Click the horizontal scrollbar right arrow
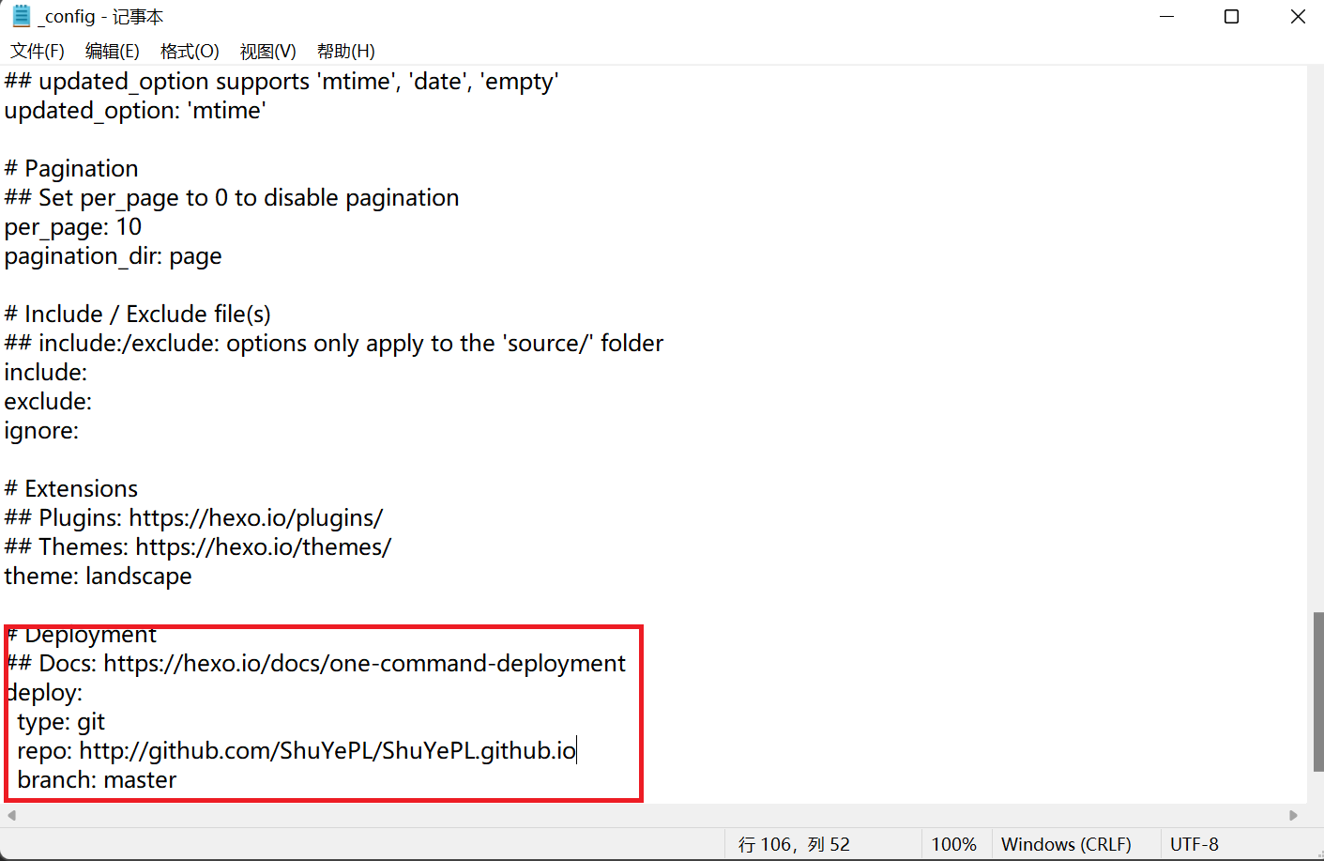Image resolution: width=1324 pixels, height=861 pixels. point(1293,815)
